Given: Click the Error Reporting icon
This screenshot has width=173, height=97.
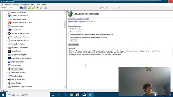Looking at the screenshot, I should click(x=9, y=65).
